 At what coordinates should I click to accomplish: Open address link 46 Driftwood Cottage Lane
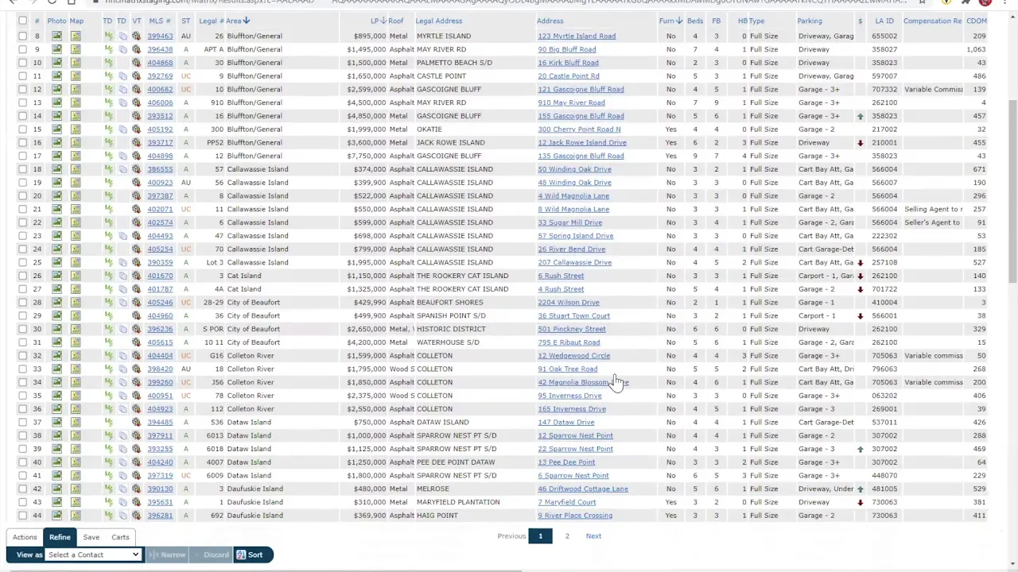583,489
